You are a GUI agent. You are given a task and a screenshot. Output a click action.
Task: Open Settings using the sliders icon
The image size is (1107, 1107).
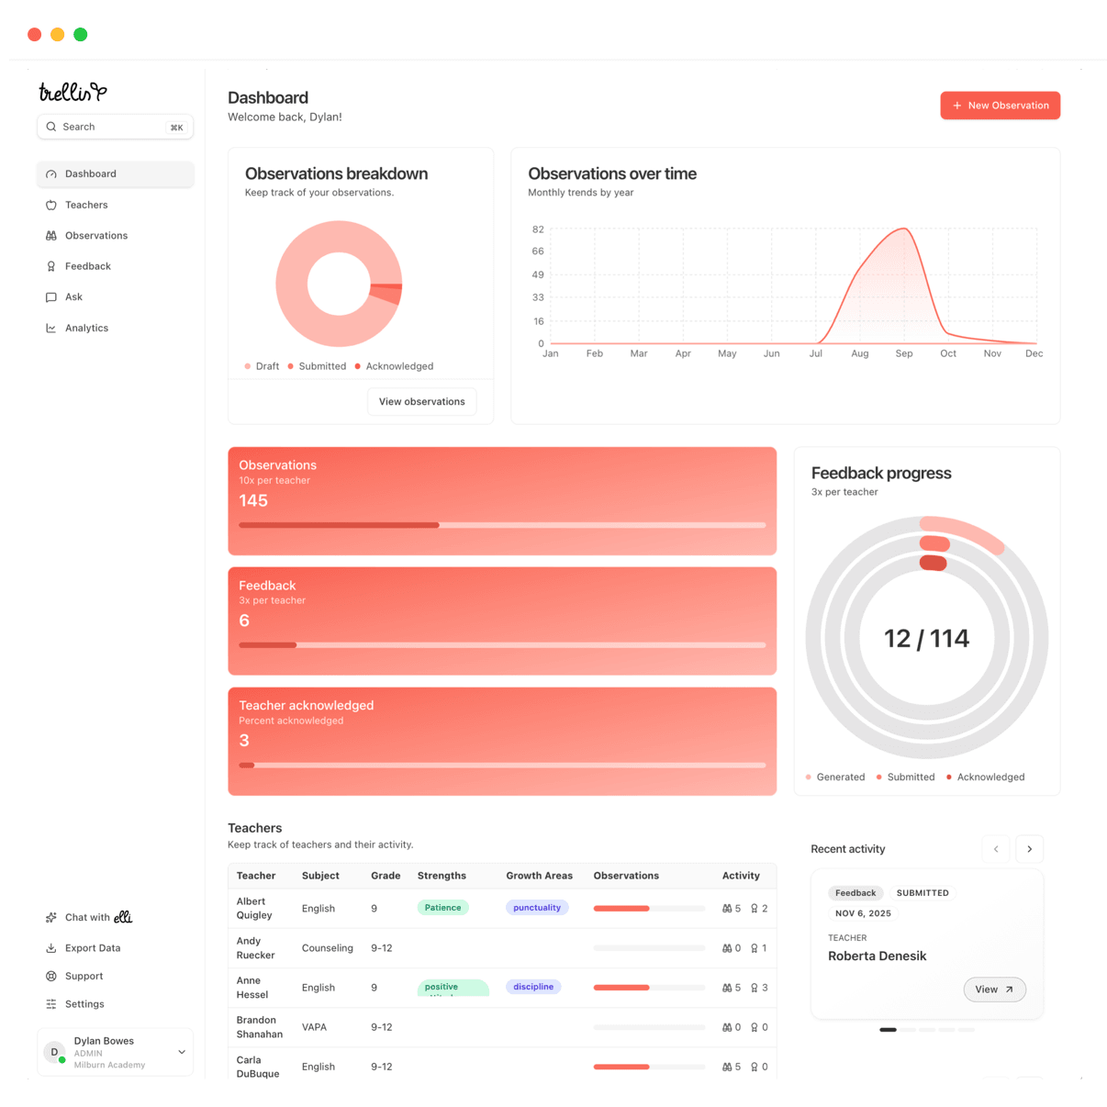pyautogui.click(x=51, y=1003)
